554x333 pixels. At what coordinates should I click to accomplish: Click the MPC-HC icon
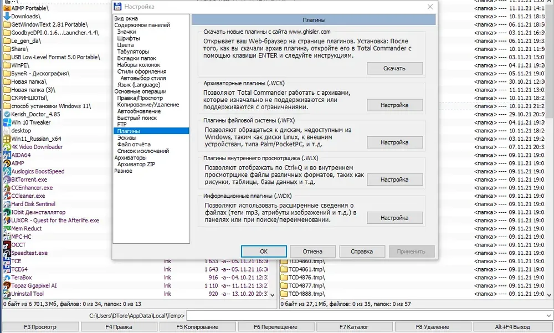point(7,237)
